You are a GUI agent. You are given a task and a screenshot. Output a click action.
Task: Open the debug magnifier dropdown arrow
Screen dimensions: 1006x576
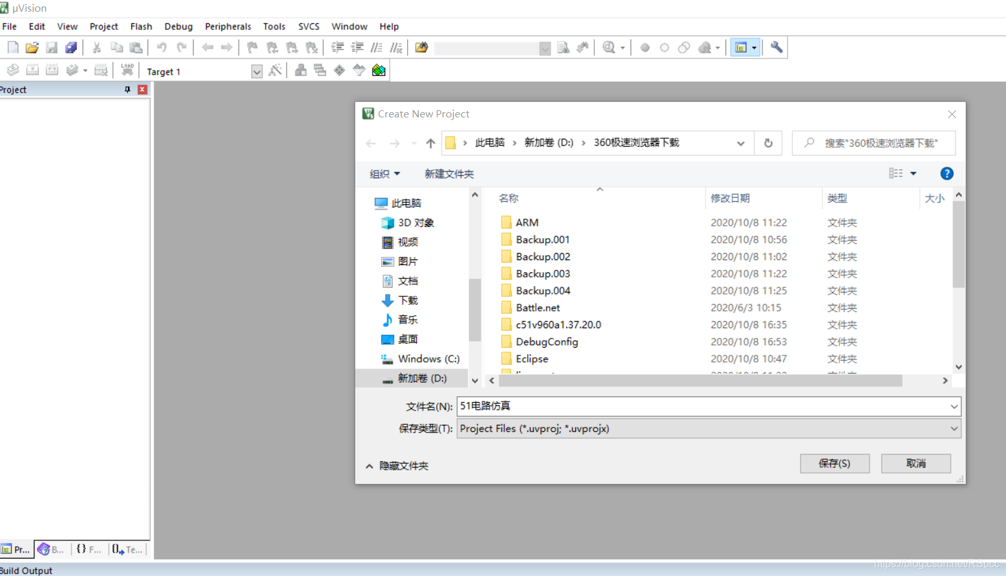click(623, 48)
